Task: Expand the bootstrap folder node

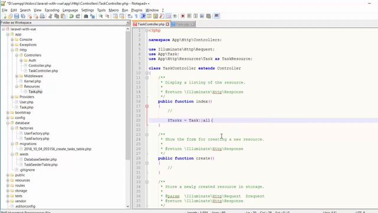Action: 8,112
